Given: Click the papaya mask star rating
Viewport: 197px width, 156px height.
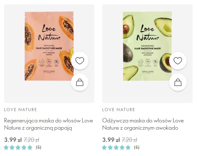Looking at the screenshot, I should click(18, 147).
